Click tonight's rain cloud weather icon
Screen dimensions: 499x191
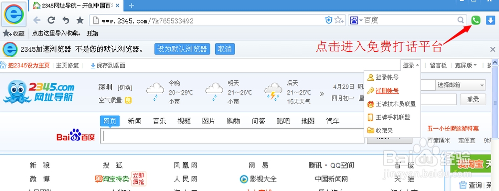(155, 92)
